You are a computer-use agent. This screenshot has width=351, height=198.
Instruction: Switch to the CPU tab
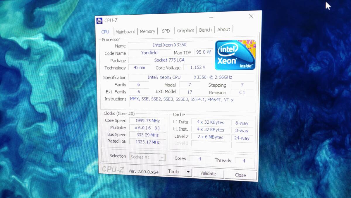click(105, 32)
